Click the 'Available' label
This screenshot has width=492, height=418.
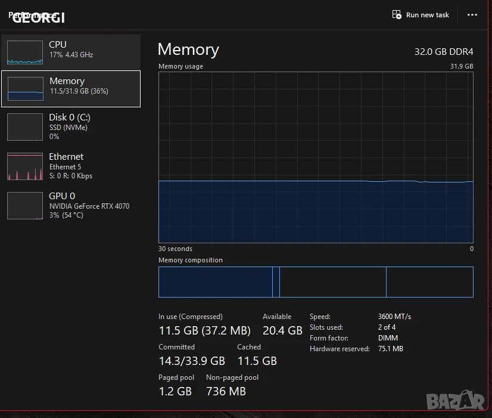point(277,317)
